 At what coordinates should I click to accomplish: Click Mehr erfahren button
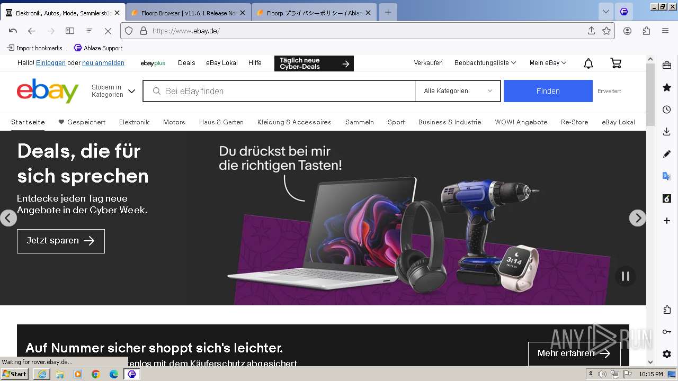coord(574,353)
